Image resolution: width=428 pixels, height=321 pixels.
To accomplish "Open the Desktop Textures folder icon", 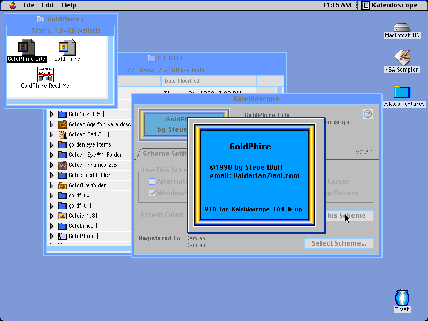I will point(402,91).
